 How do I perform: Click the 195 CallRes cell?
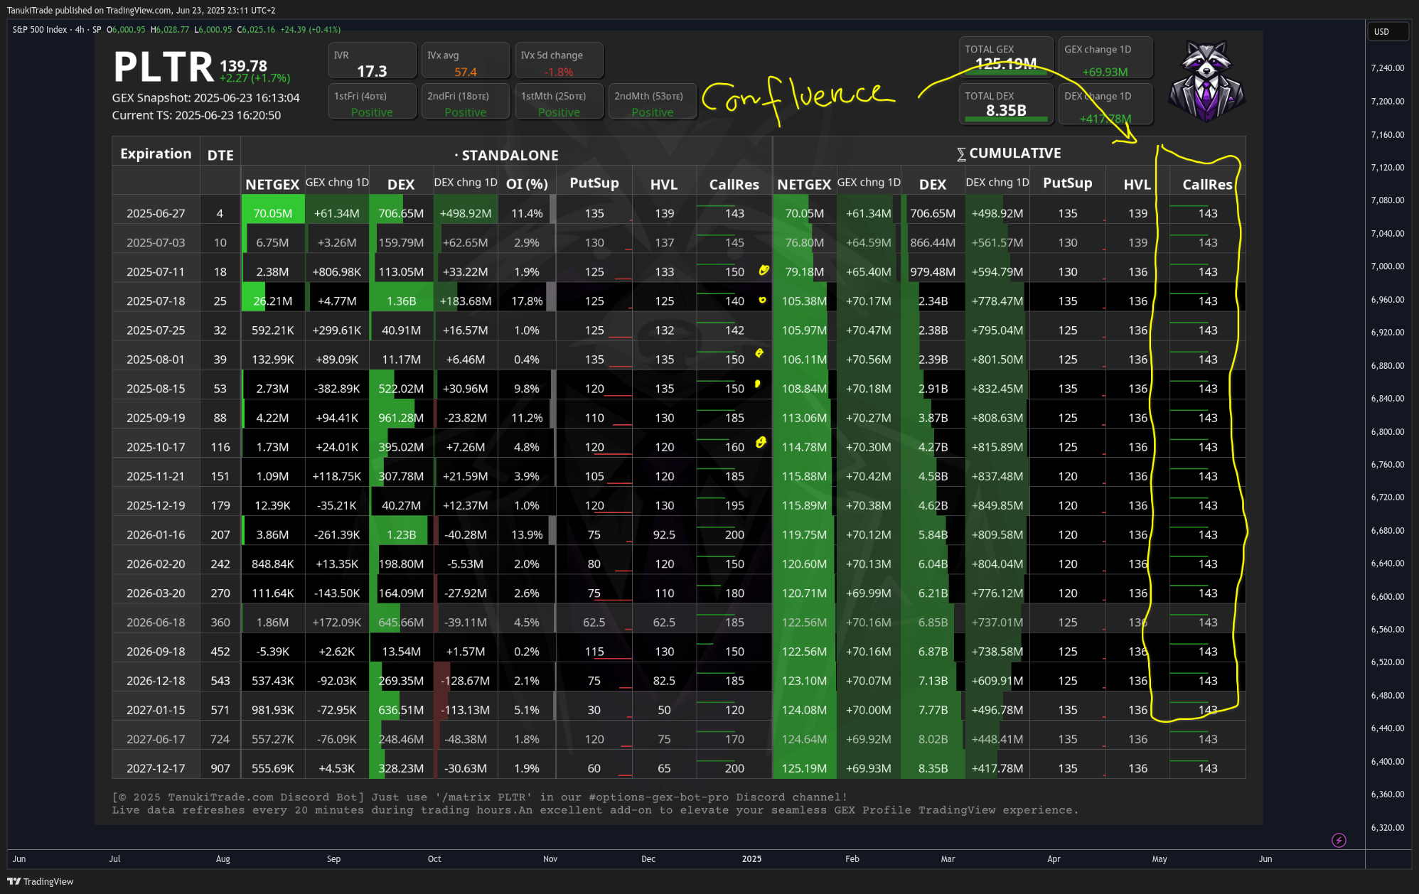pyautogui.click(x=734, y=505)
